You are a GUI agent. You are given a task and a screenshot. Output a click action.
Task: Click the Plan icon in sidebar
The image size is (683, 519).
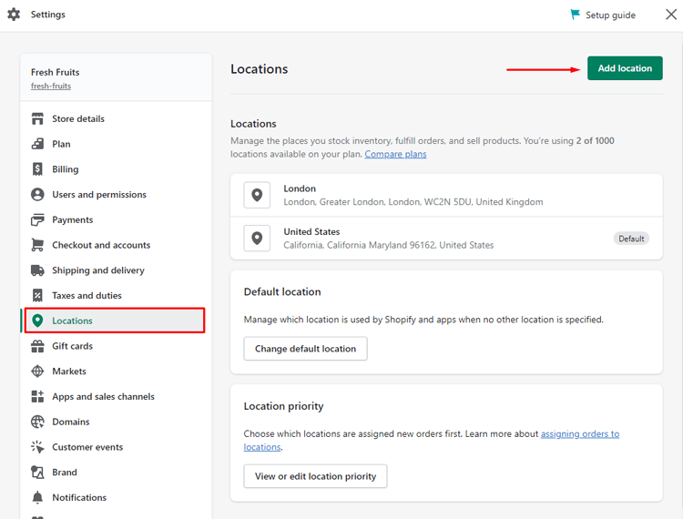(37, 144)
